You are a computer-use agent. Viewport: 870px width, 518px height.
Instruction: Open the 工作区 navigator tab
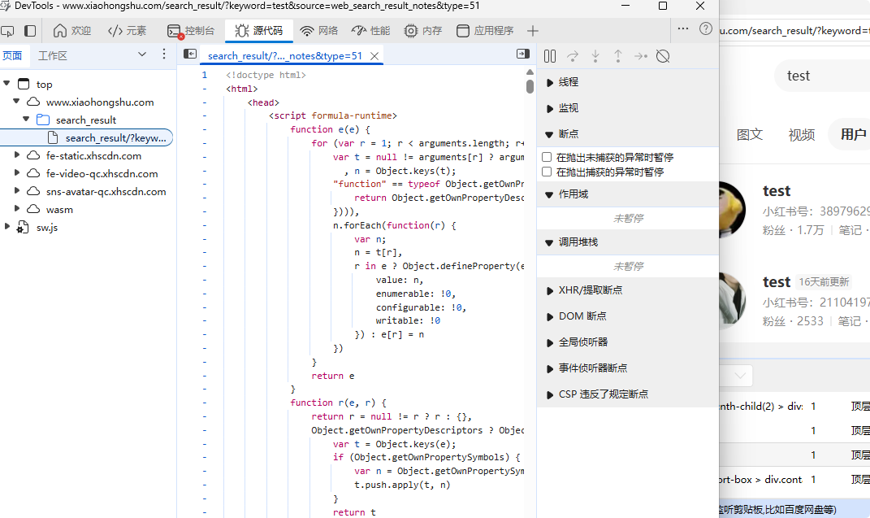pyautogui.click(x=53, y=55)
